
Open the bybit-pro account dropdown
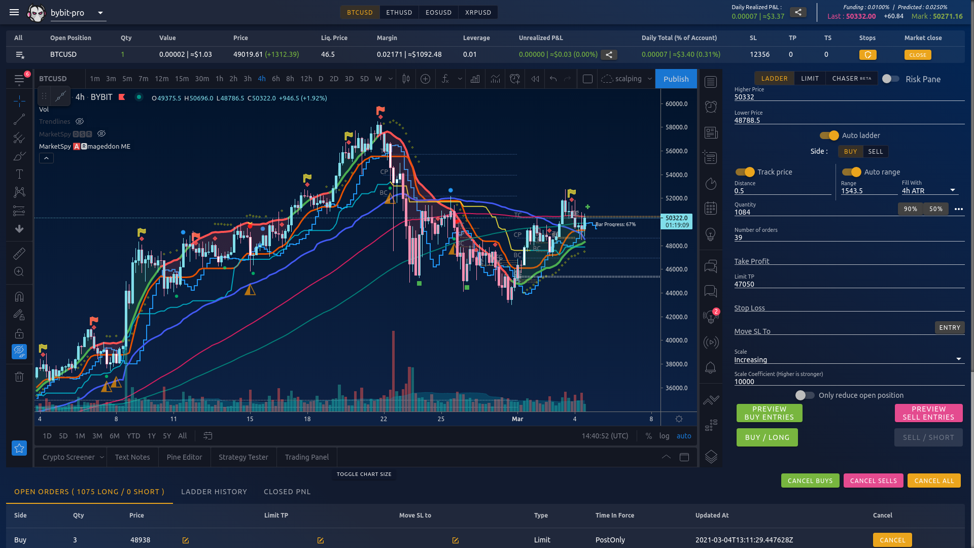(x=100, y=13)
